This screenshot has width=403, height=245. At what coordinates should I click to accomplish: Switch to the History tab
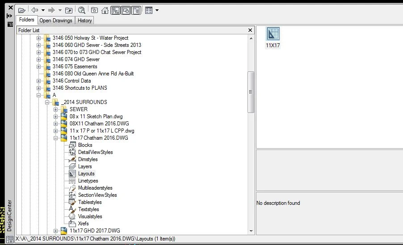coord(84,20)
